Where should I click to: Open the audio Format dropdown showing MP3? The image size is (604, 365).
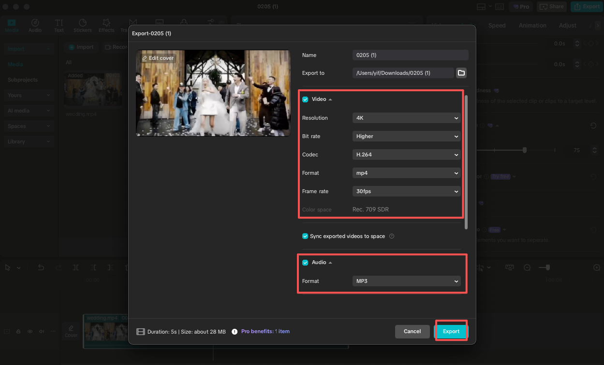pyautogui.click(x=407, y=281)
